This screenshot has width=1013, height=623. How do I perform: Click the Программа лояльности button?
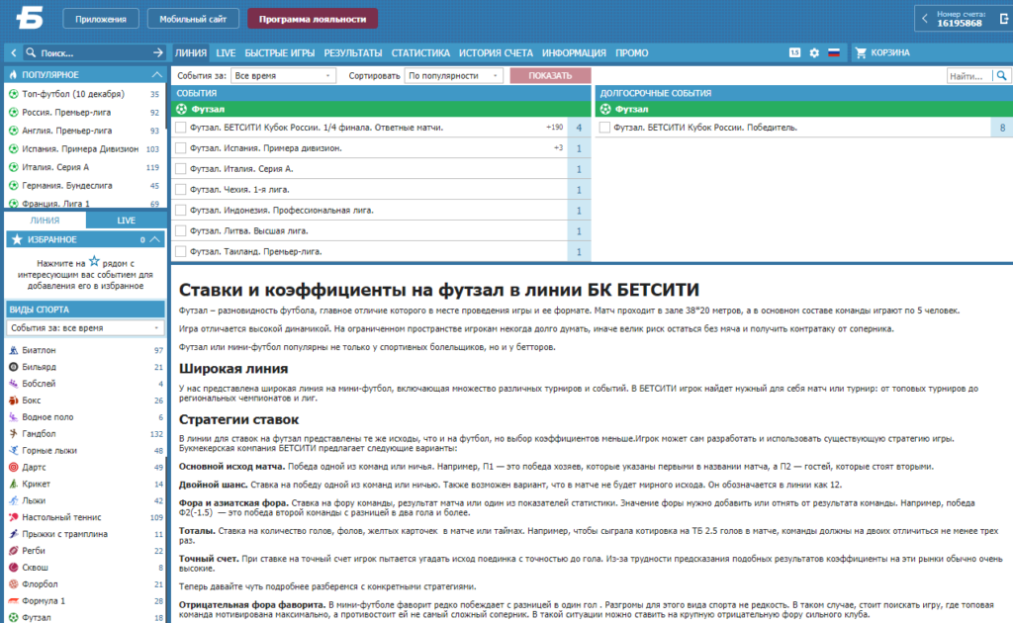[313, 19]
